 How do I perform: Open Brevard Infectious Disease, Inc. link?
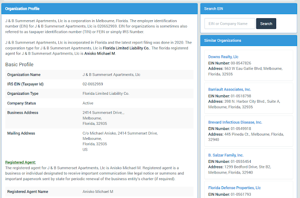[235, 122]
